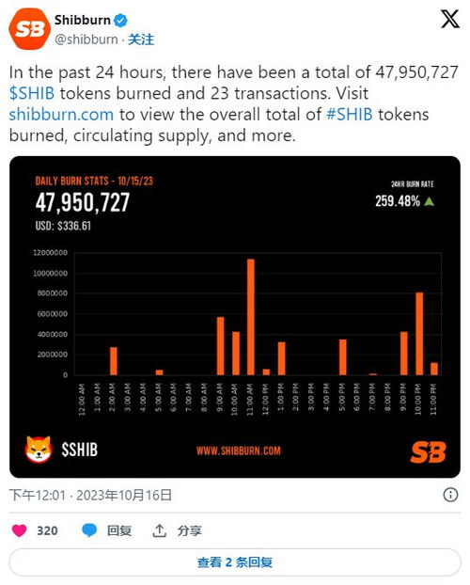Image resolution: width=470 pixels, height=585 pixels.
Task: View the 2 replies button
Action: 235,562
